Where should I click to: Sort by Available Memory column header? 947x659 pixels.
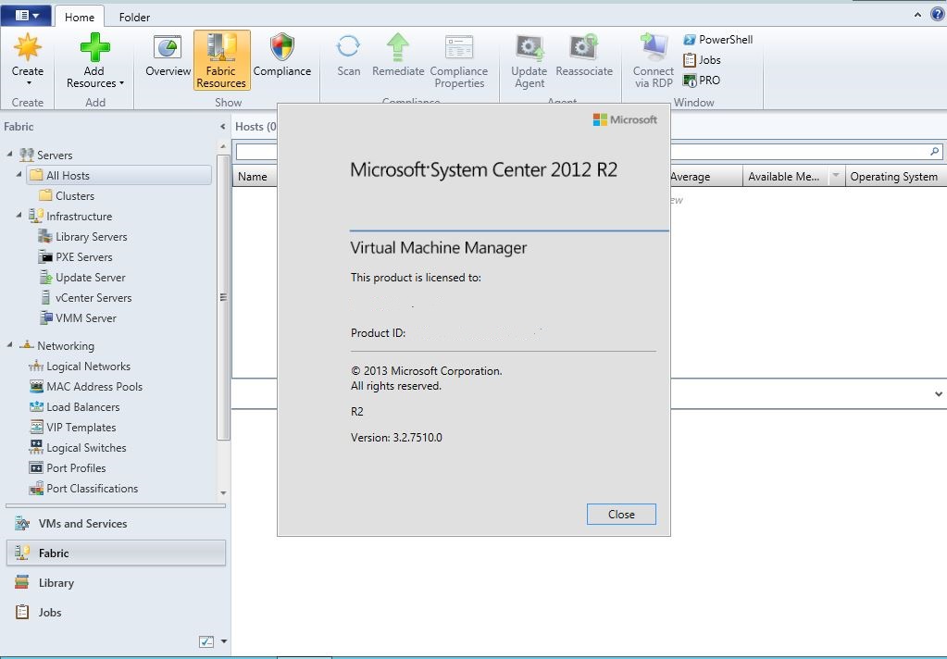click(786, 177)
